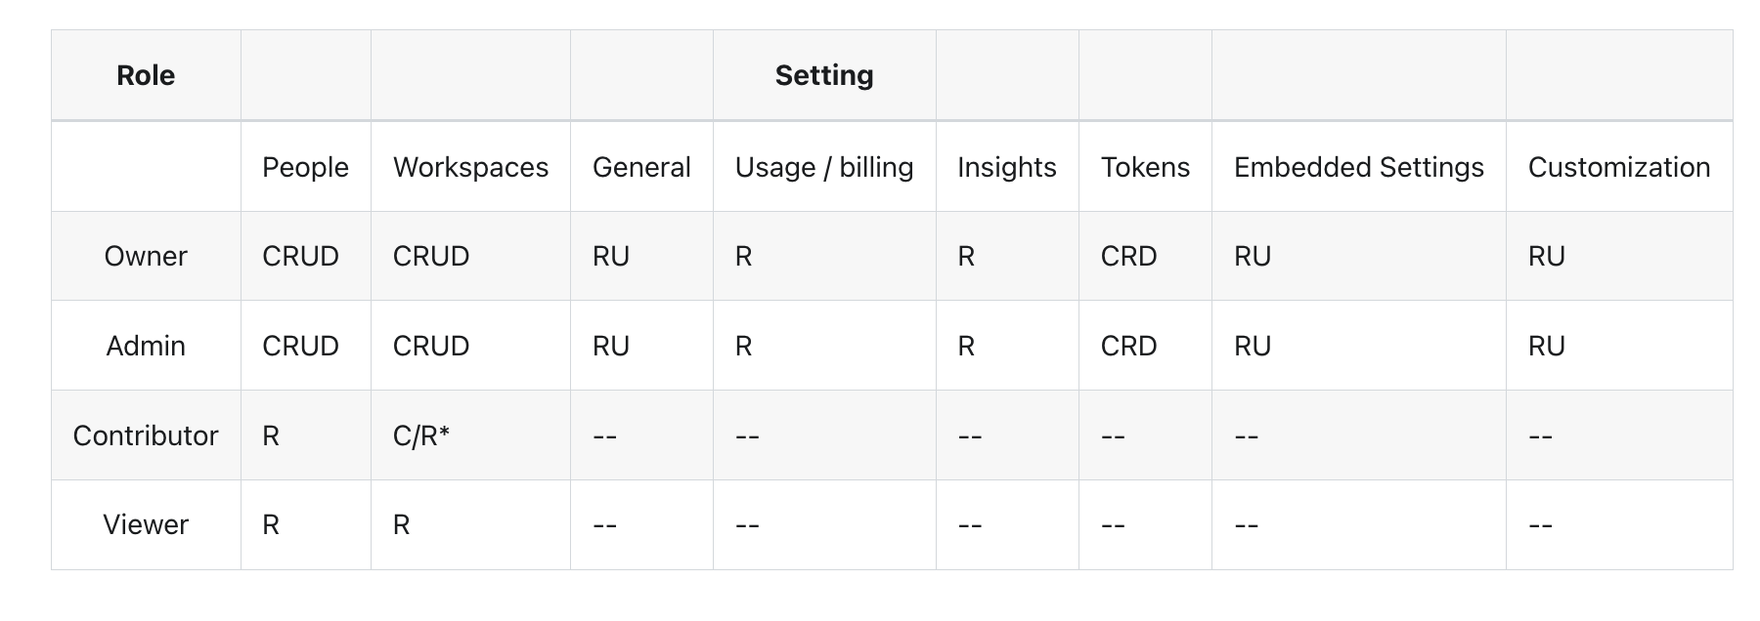1760x621 pixels.
Task: Click the Customization column label
Action: tap(1618, 167)
